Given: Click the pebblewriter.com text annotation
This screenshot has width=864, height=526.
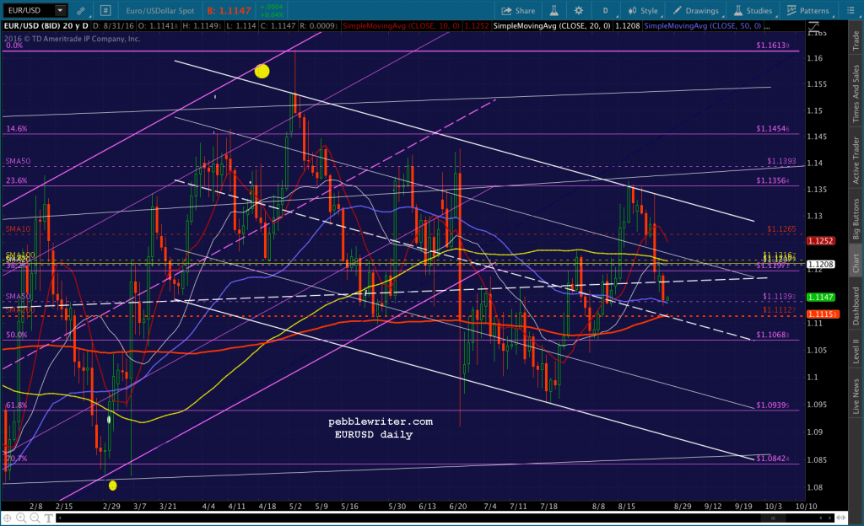Looking at the screenshot, I should [x=381, y=421].
